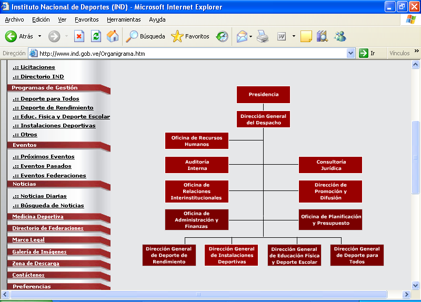Expand the Mail options dropdown arrow
Screen dimensions: 421x302
click(x=251, y=36)
